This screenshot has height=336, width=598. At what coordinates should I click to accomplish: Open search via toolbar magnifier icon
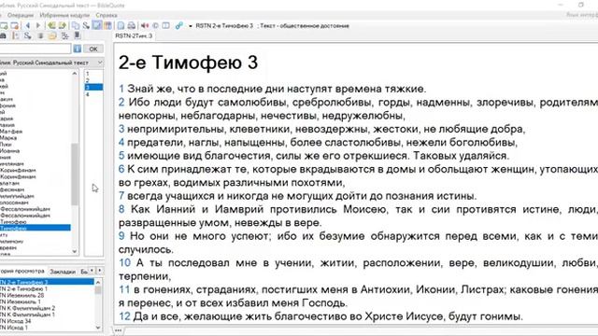coord(86,25)
